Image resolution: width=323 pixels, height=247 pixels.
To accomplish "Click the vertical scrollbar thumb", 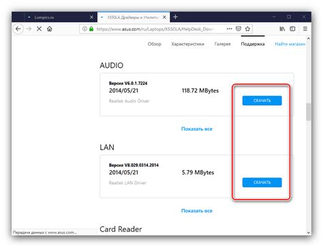I will pos(308,112).
